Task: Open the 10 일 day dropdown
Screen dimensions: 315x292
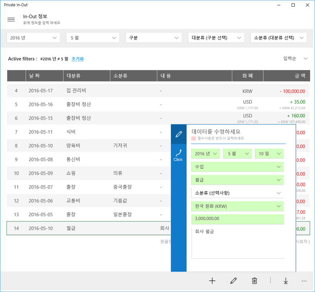Action: pos(269,154)
